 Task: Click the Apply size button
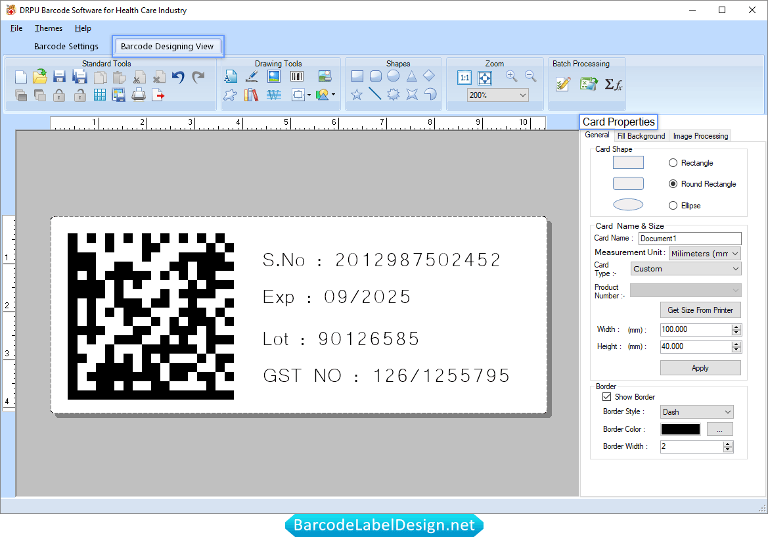[700, 368]
